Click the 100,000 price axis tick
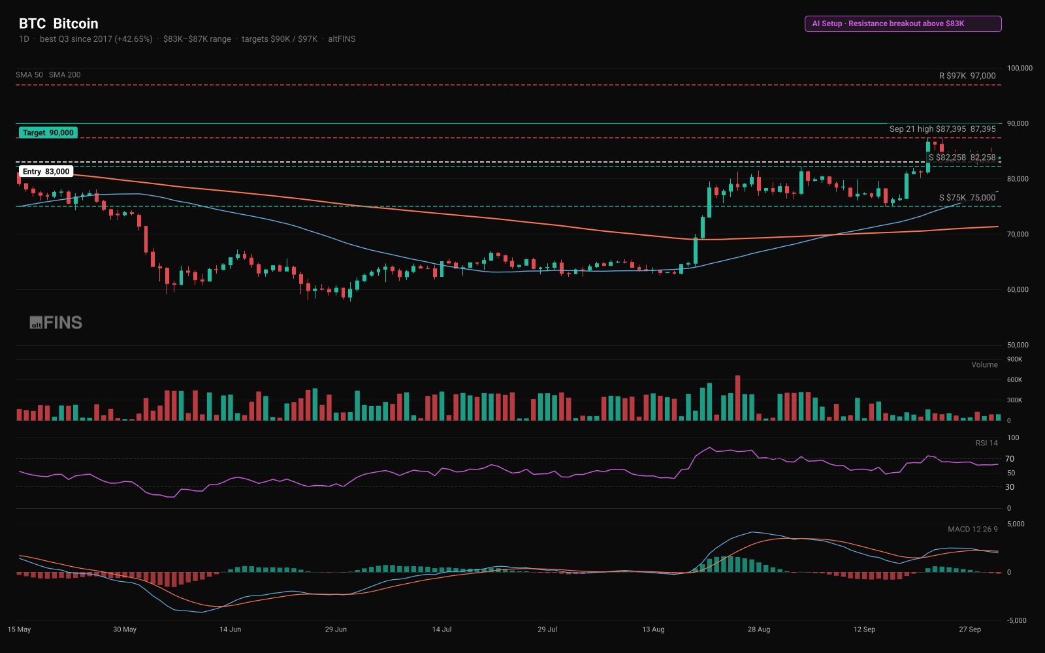The height and width of the screenshot is (653, 1045). pos(1020,68)
